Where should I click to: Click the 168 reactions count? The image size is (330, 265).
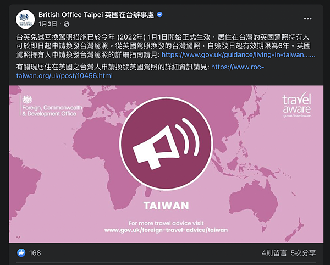[35, 253]
